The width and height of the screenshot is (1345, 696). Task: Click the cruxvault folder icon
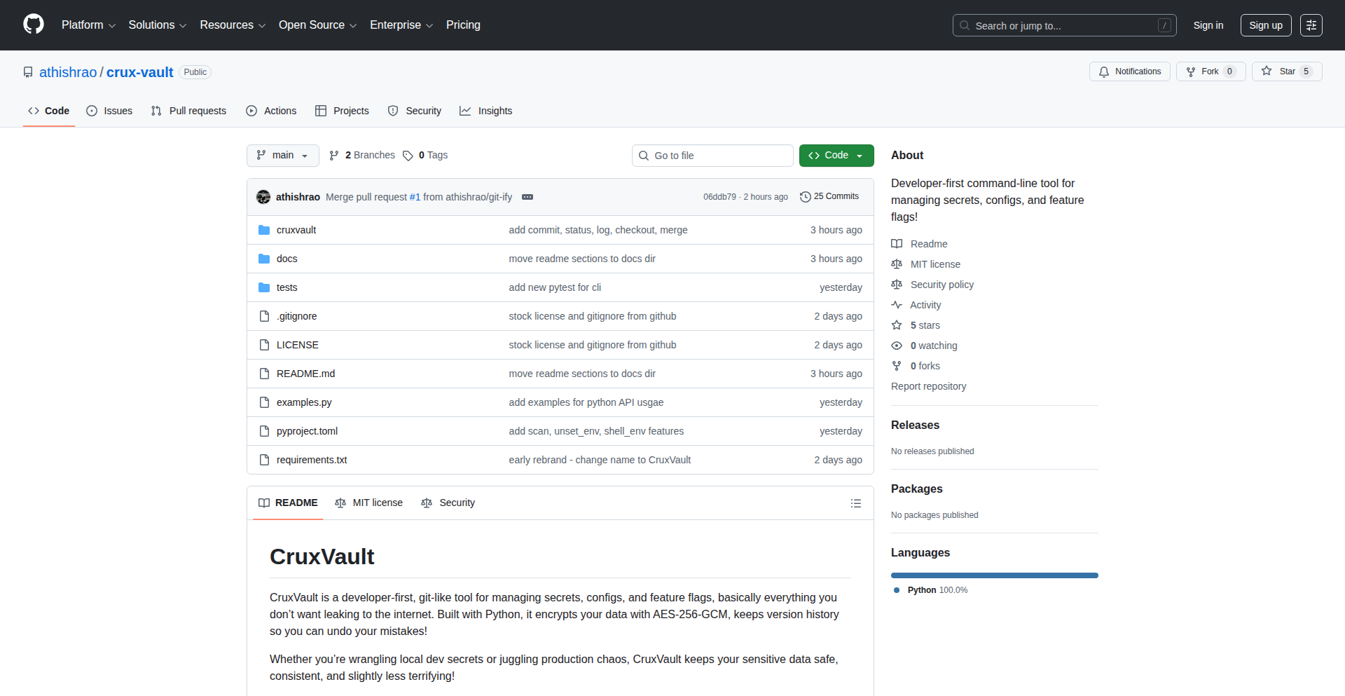click(x=264, y=230)
